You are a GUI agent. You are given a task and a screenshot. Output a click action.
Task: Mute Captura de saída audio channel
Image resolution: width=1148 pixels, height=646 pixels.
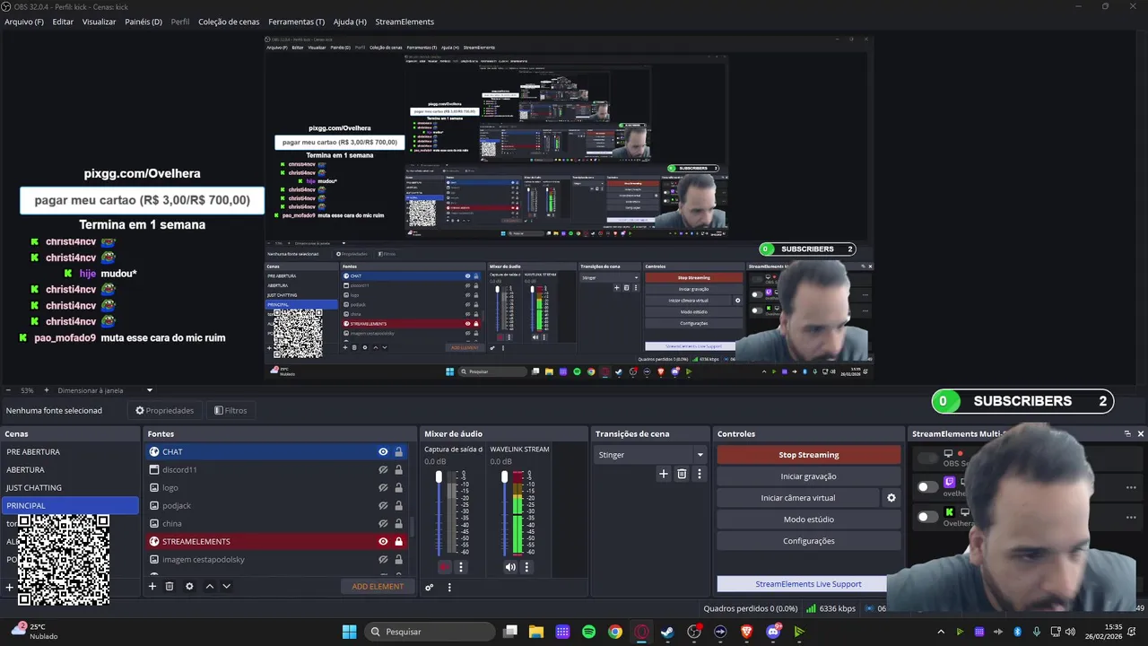(445, 567)
